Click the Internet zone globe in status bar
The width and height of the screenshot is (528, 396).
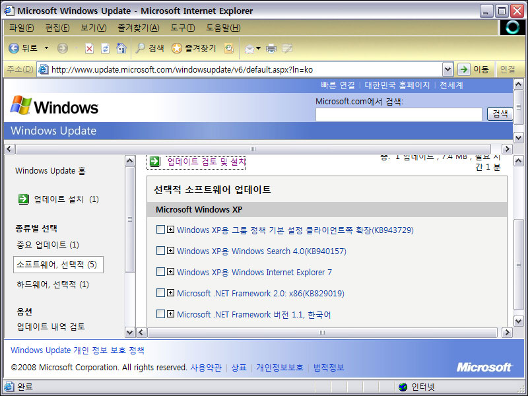[403, 387]
